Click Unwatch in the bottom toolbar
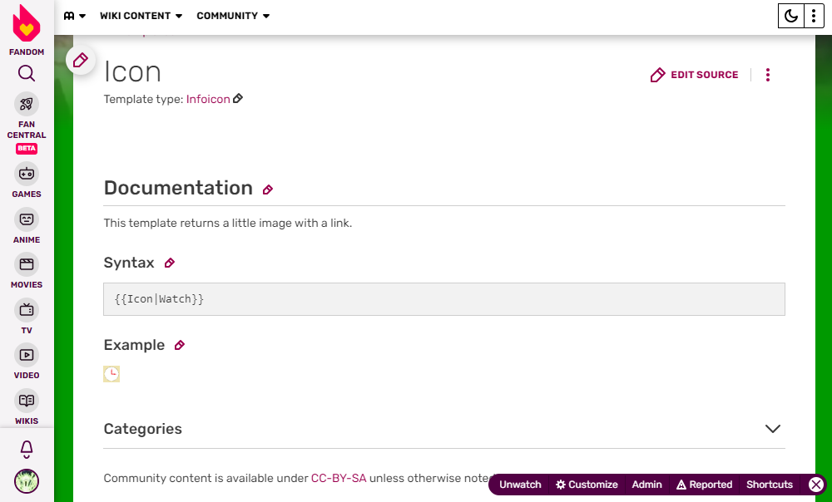Image resolution: width=832 pixels, height=502 pixels. pos(520,485)
